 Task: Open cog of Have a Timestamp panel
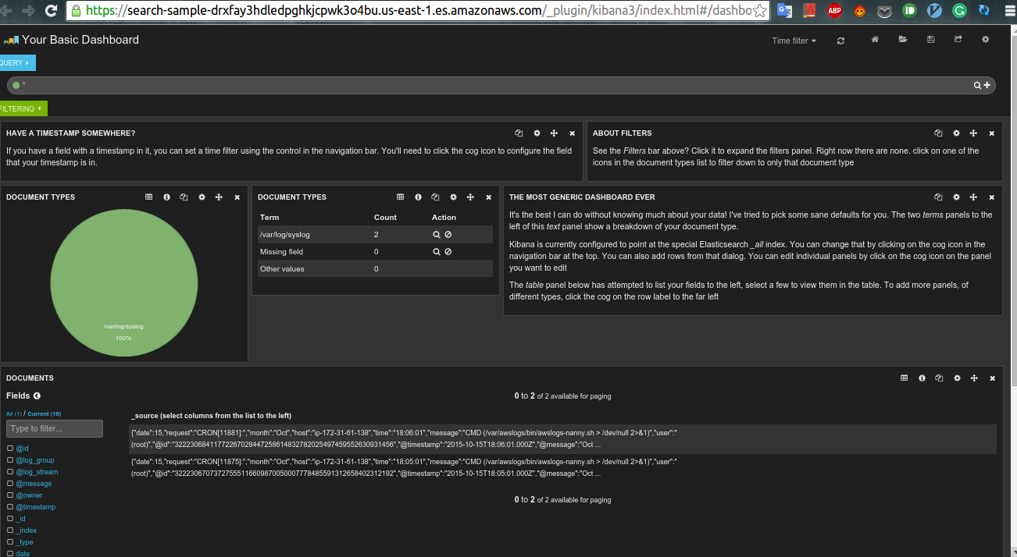coord(537,133)
